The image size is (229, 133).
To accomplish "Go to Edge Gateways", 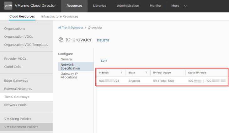I will point(16,80).
